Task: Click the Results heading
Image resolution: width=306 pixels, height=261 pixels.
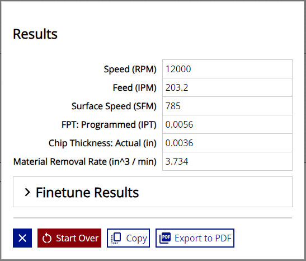Action: (35, 34)
